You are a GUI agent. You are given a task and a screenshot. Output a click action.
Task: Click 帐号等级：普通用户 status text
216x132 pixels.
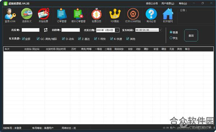(x=43, y=128)
